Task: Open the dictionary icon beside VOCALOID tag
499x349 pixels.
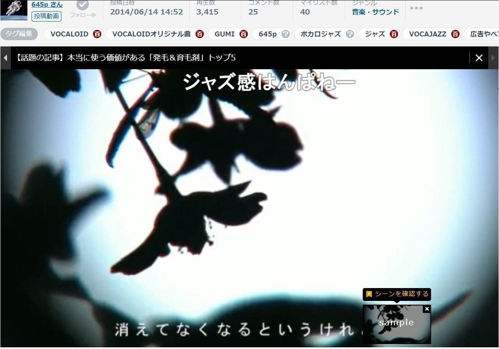Action: tap(97, 34)
